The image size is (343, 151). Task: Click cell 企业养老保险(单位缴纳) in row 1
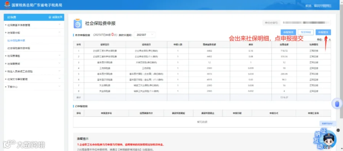(146, 51)
